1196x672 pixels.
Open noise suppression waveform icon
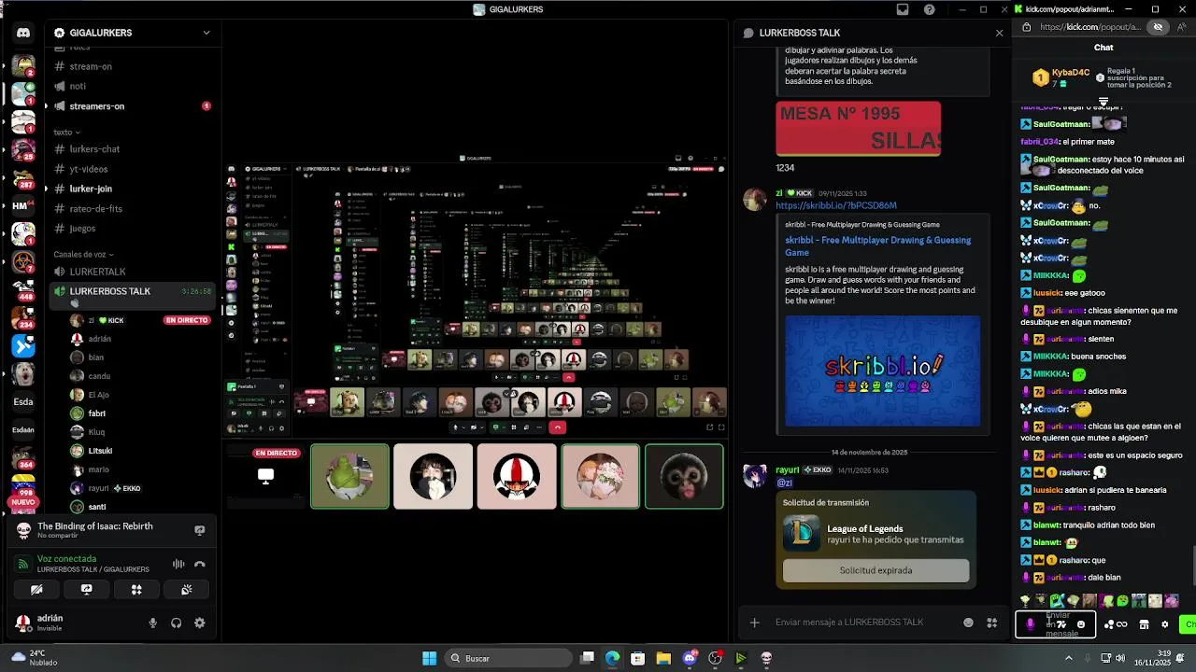[178, 564]
